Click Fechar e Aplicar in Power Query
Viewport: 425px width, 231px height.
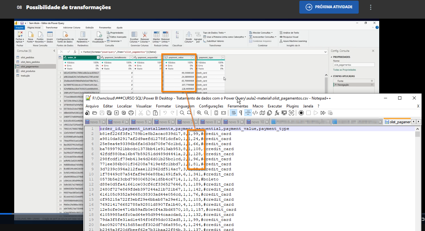point(20,37)
